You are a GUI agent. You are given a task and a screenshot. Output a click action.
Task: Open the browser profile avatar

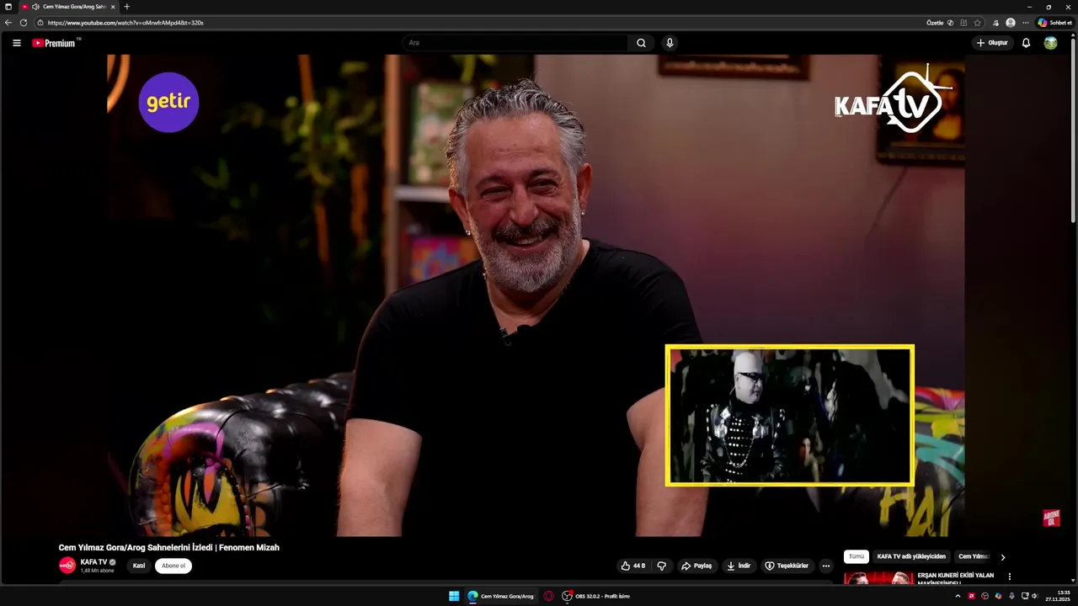tap(1011, 23)
